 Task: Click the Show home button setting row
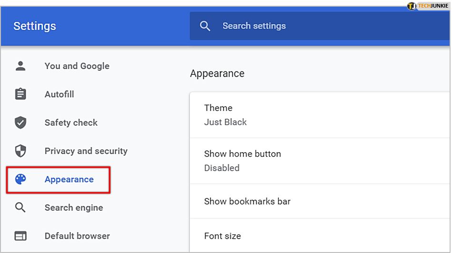319,161
